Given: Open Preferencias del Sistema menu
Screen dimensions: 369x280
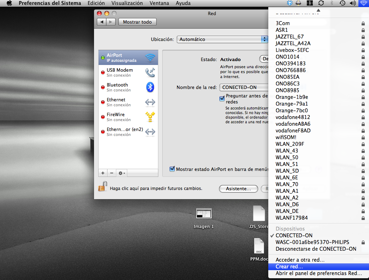Looking at the screenshot, I should click(x=50, y=3).
